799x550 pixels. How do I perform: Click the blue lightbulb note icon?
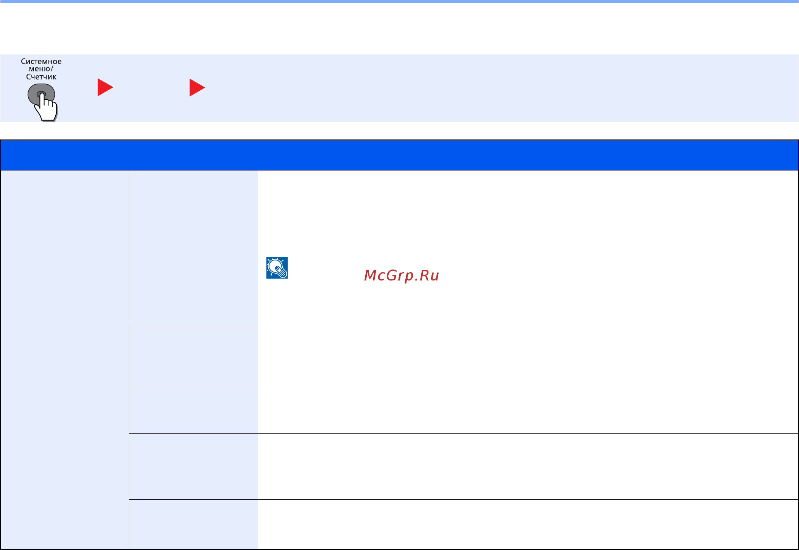tap(277, 268)
